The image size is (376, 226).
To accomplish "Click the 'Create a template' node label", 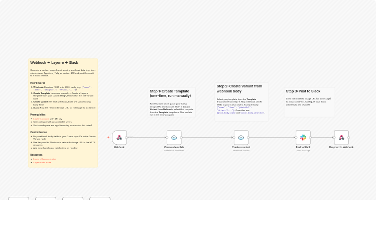I will point(174,147).
